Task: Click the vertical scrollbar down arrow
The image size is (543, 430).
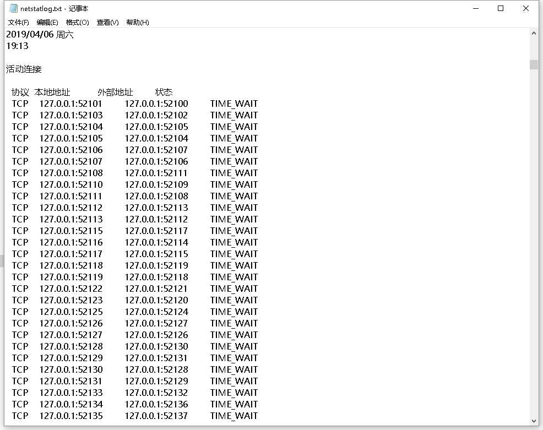Action: [534, 421]
